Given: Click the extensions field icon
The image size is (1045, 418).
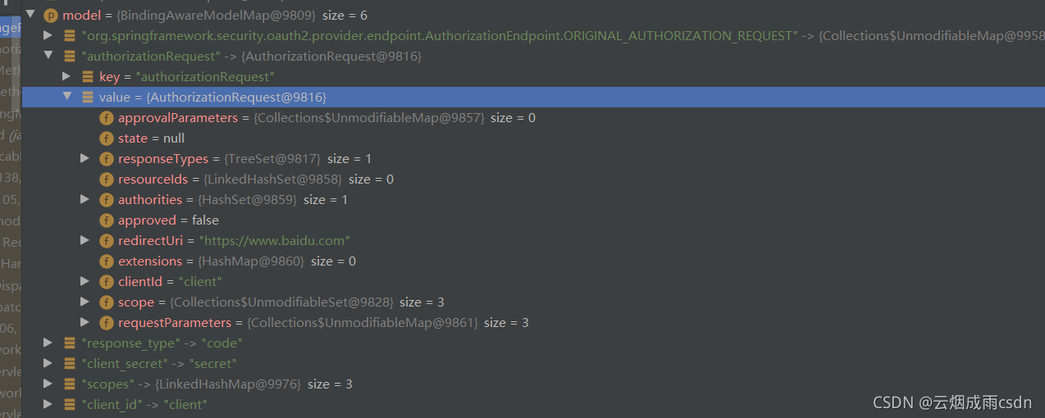Looking at the screenshot, I should 106,261.
